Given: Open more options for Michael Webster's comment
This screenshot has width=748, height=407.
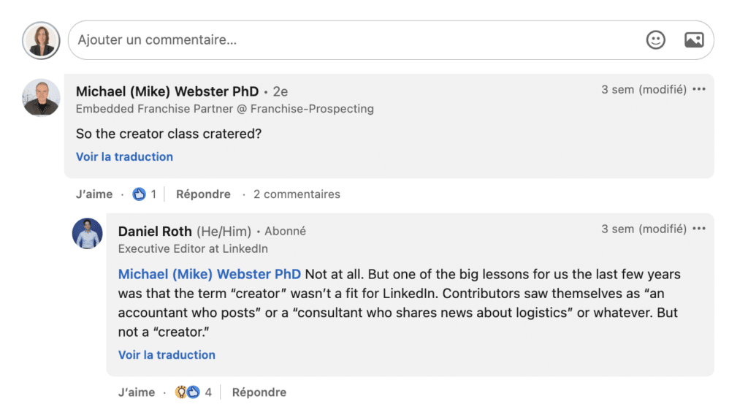Looking at the screenshot, I should (x=699, y=90).
